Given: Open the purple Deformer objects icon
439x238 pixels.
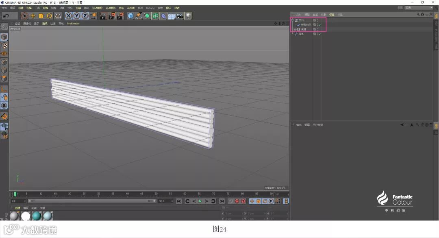Looking at the screenshot, I should pos(163,16).
